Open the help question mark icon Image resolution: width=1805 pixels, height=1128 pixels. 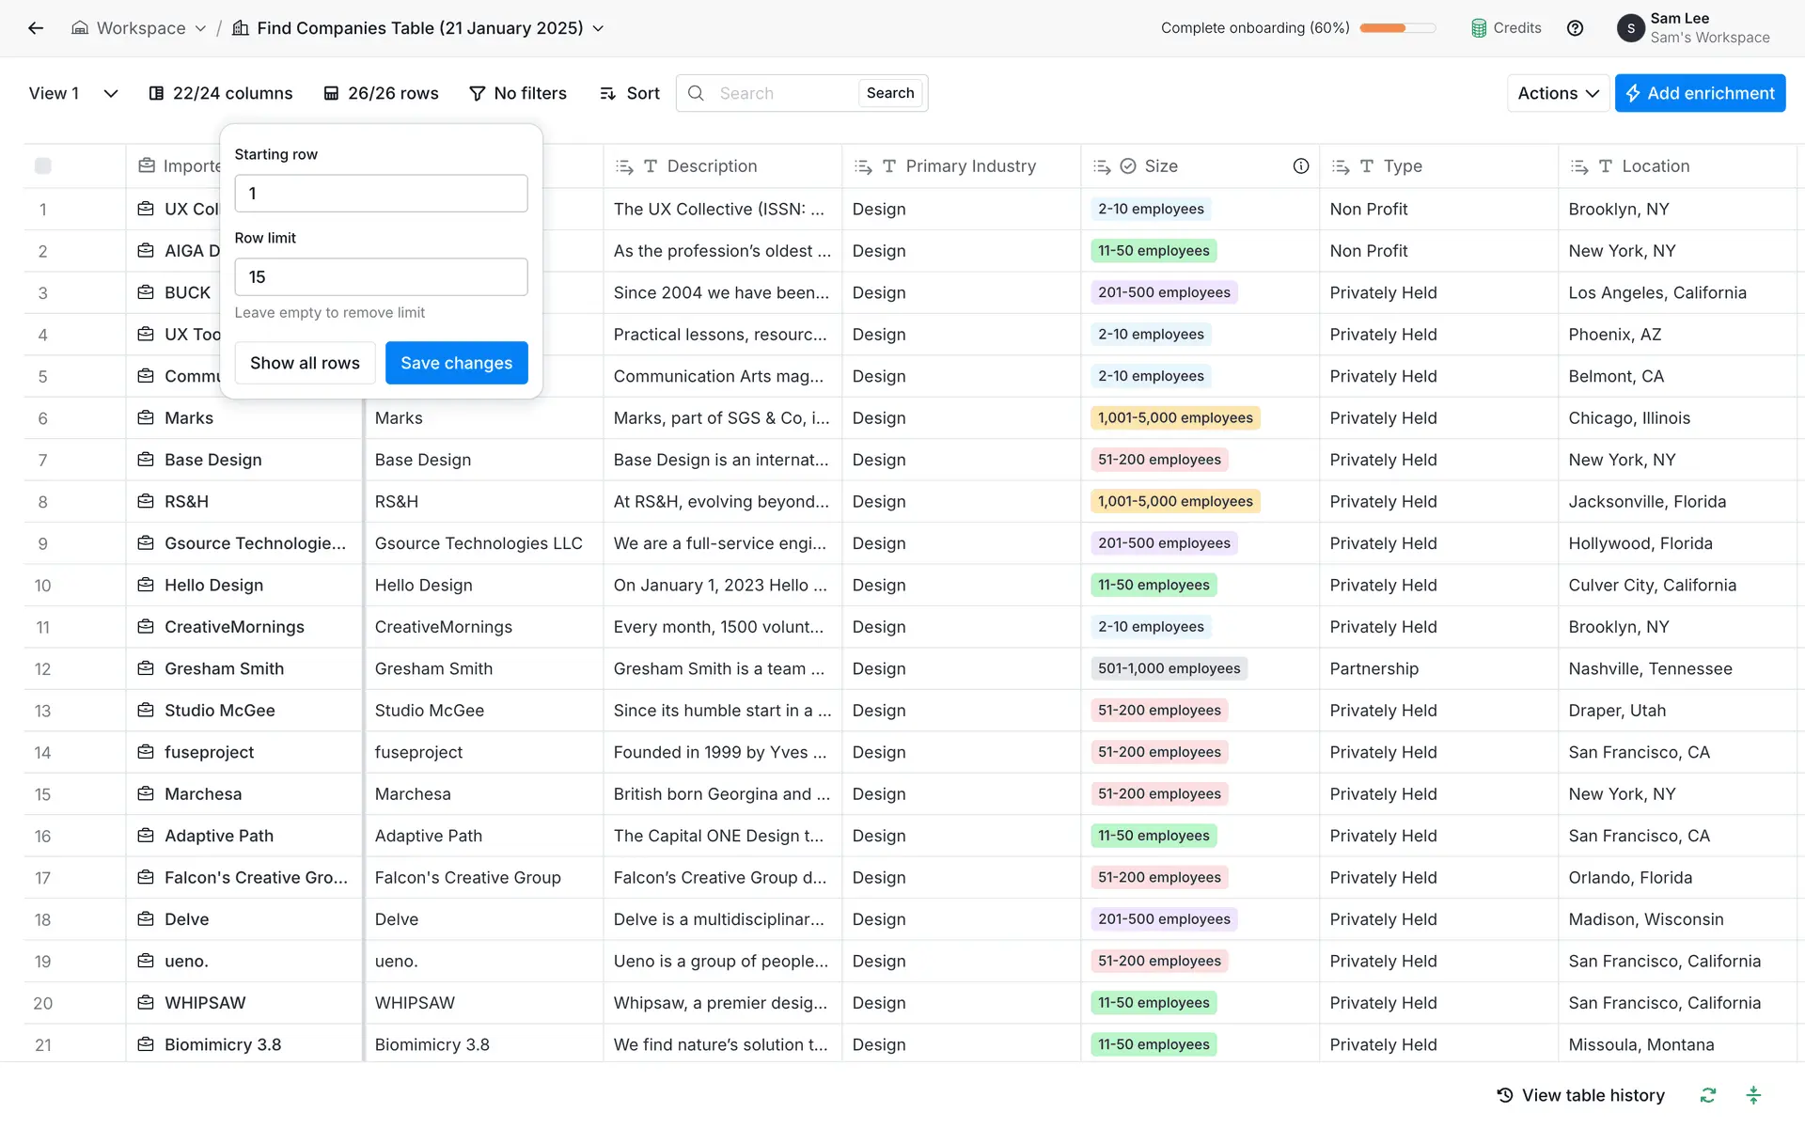pyautogui.click(x=1575, y=28)
